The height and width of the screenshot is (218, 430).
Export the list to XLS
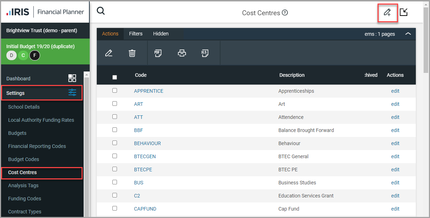click(x=205, y=53)
